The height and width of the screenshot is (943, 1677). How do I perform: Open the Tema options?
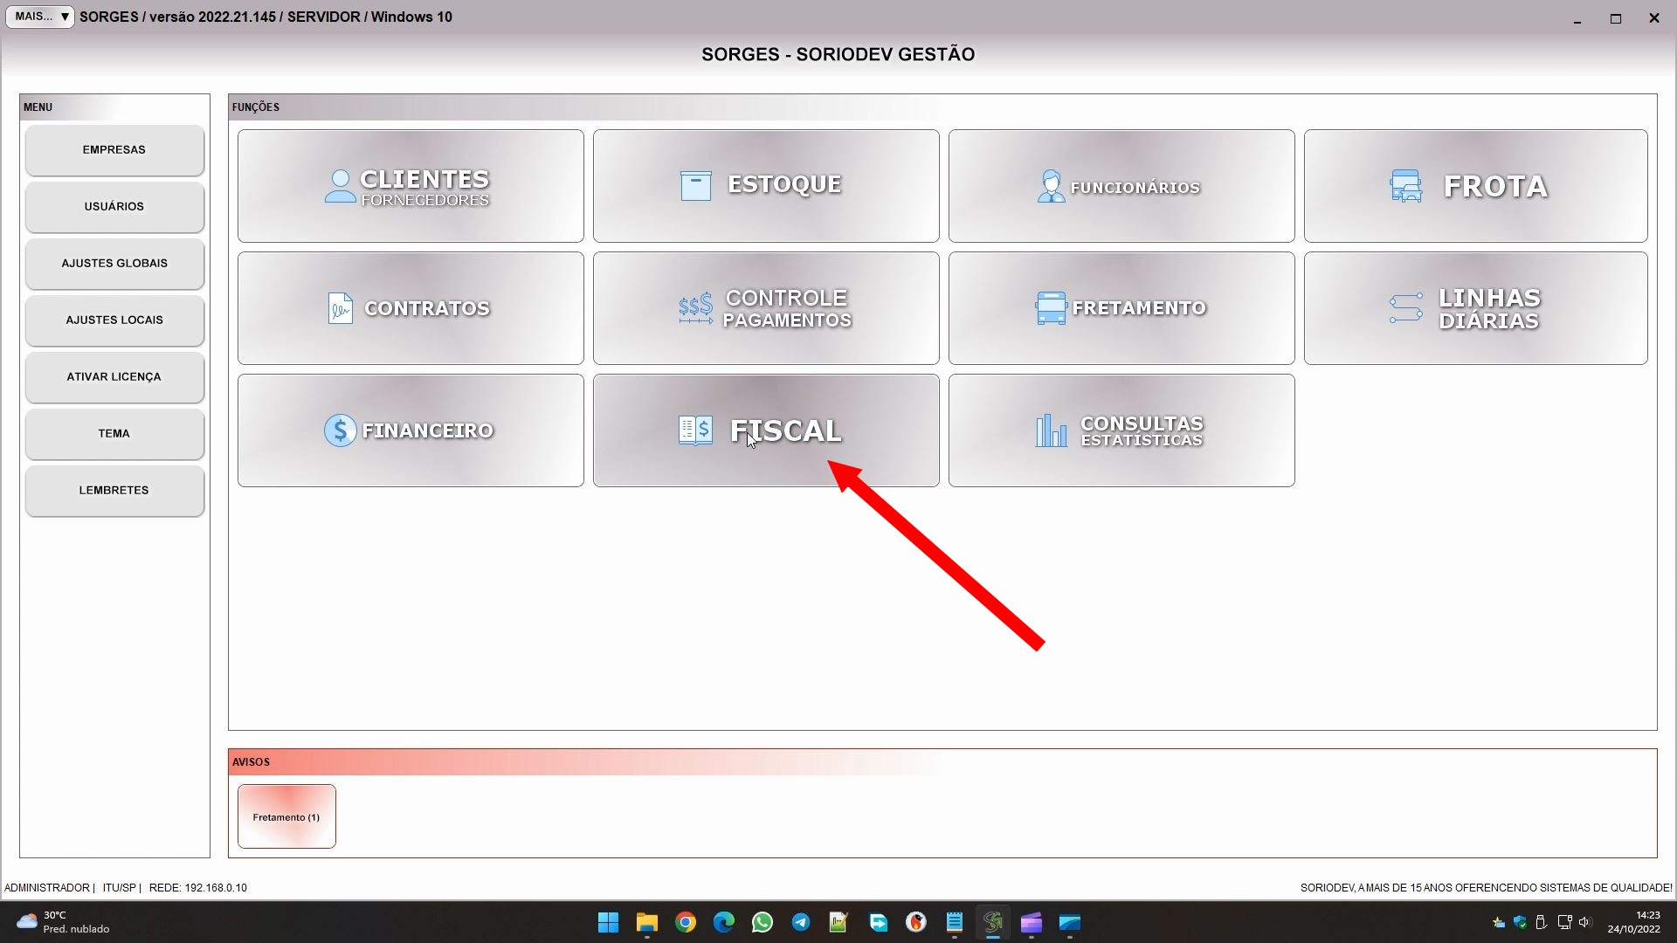pos(114,434)
